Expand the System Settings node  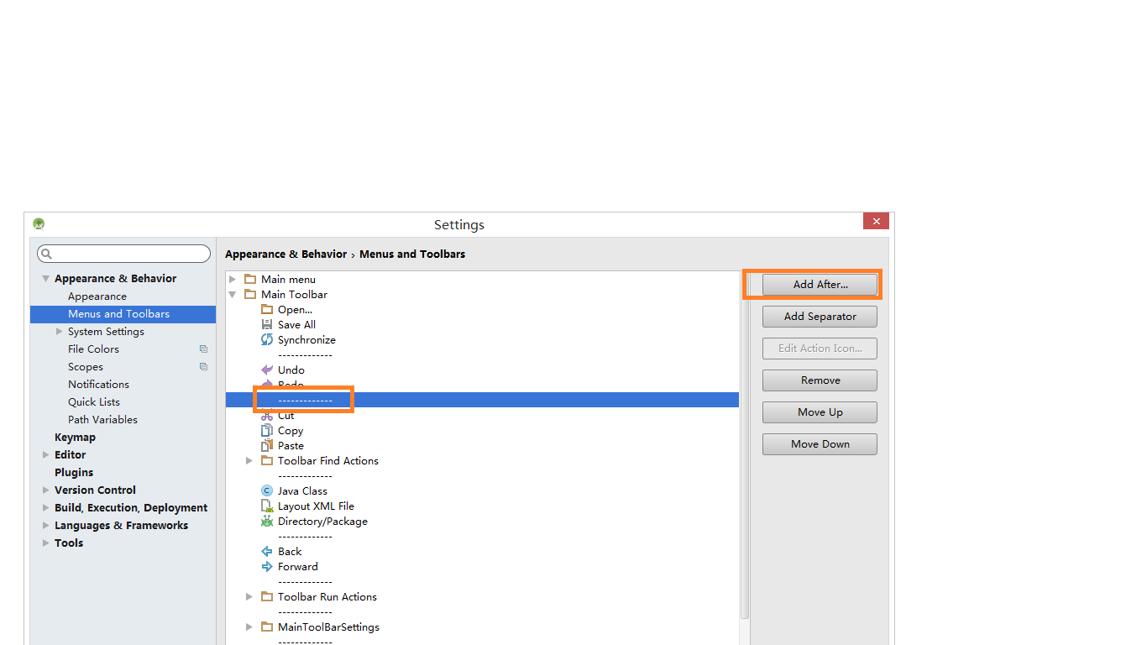pos(59,331)
